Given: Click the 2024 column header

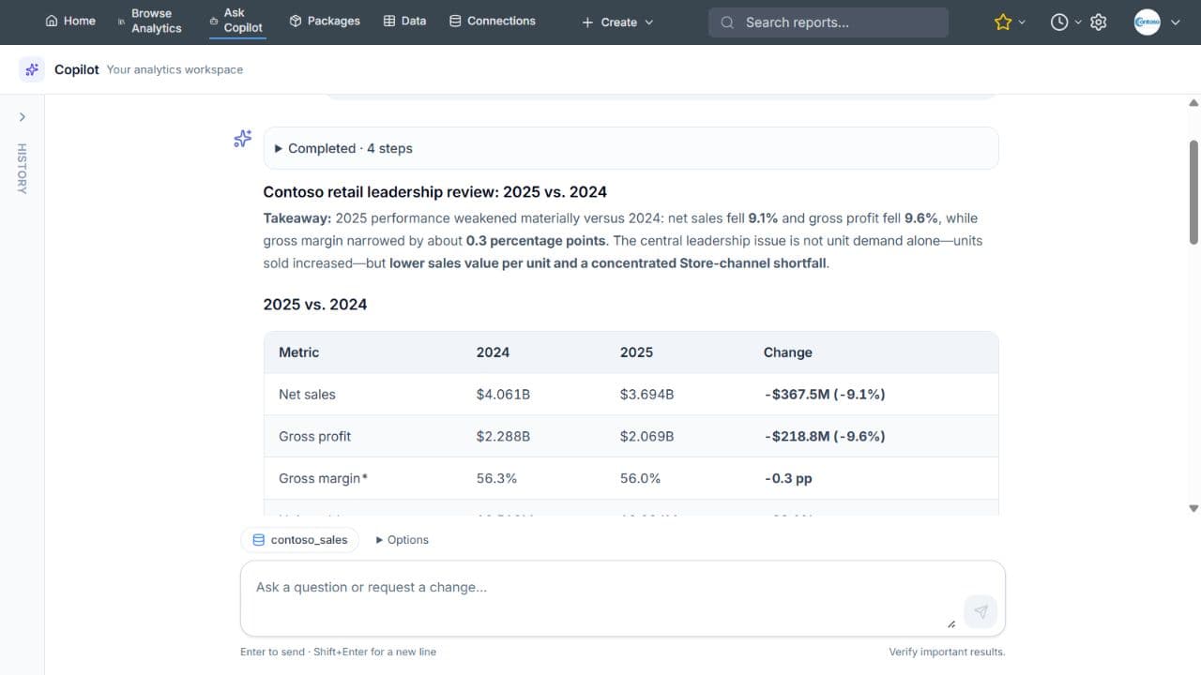Looking at the screenshot, I should [493, 352].
